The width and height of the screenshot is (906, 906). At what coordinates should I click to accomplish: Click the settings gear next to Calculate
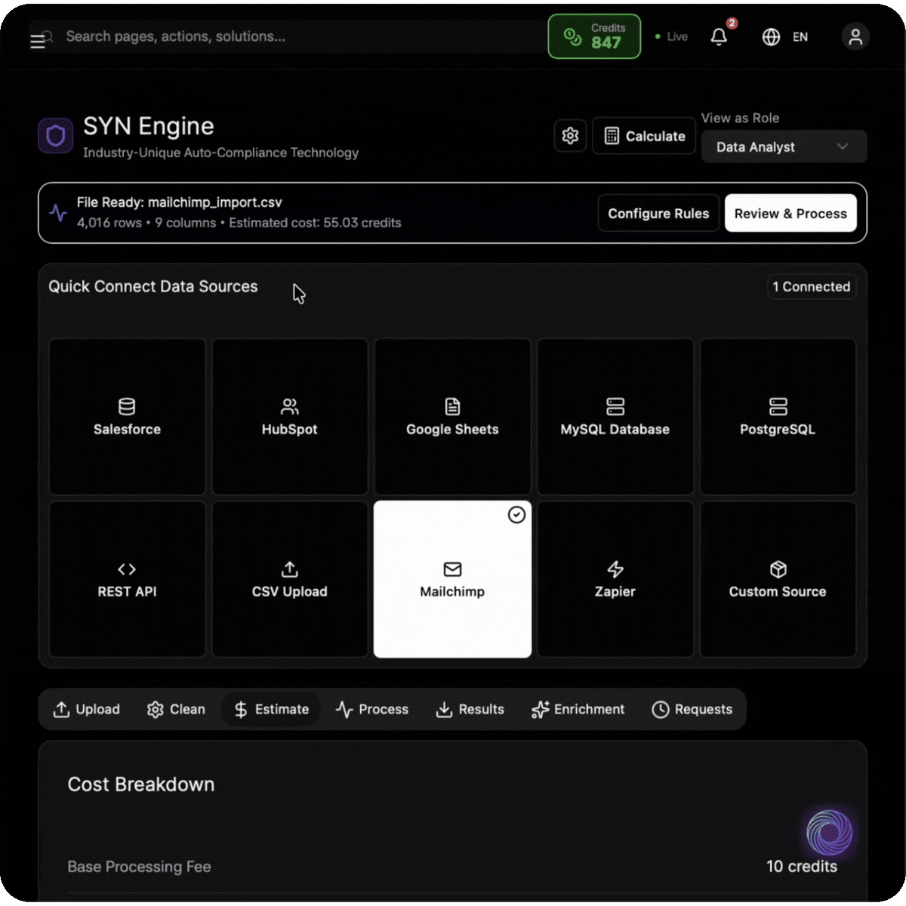570,136
